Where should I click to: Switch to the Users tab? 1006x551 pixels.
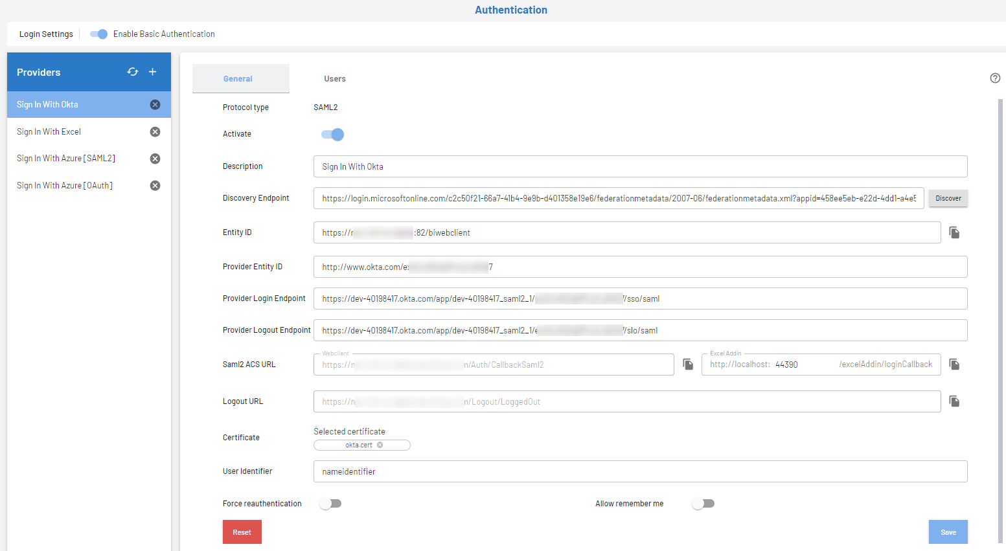335,78
